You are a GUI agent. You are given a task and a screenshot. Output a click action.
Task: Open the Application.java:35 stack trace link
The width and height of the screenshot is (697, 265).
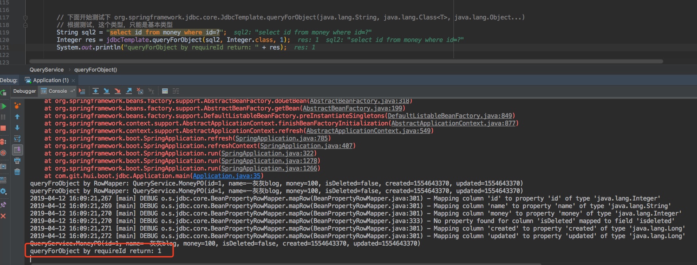pyautogui.click(x=226, y=176)
